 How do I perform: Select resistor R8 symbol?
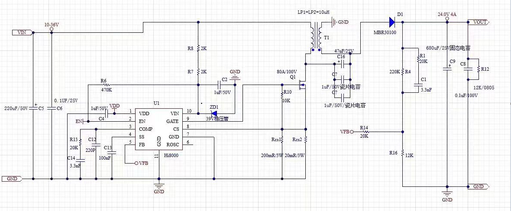pyautogui.click(x=198, y=49)
